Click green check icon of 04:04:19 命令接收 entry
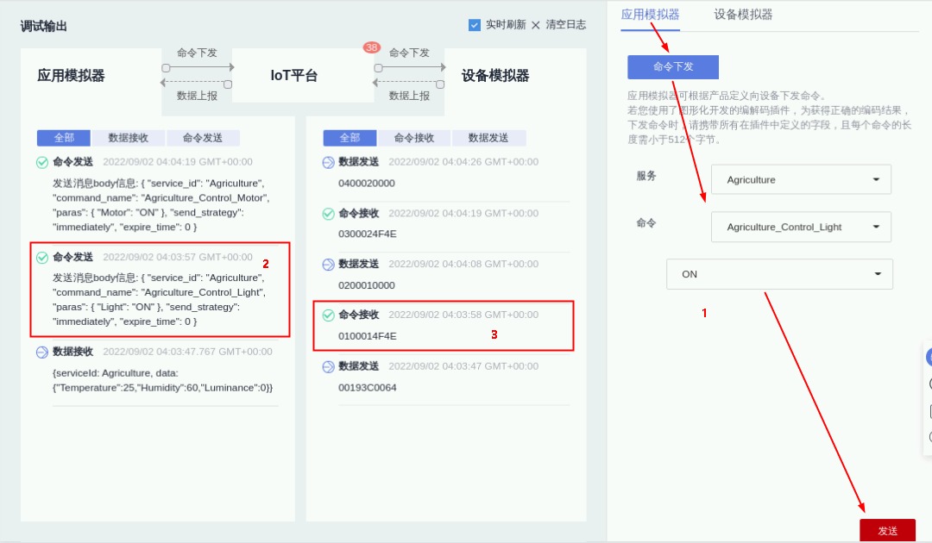 point(328,214)
